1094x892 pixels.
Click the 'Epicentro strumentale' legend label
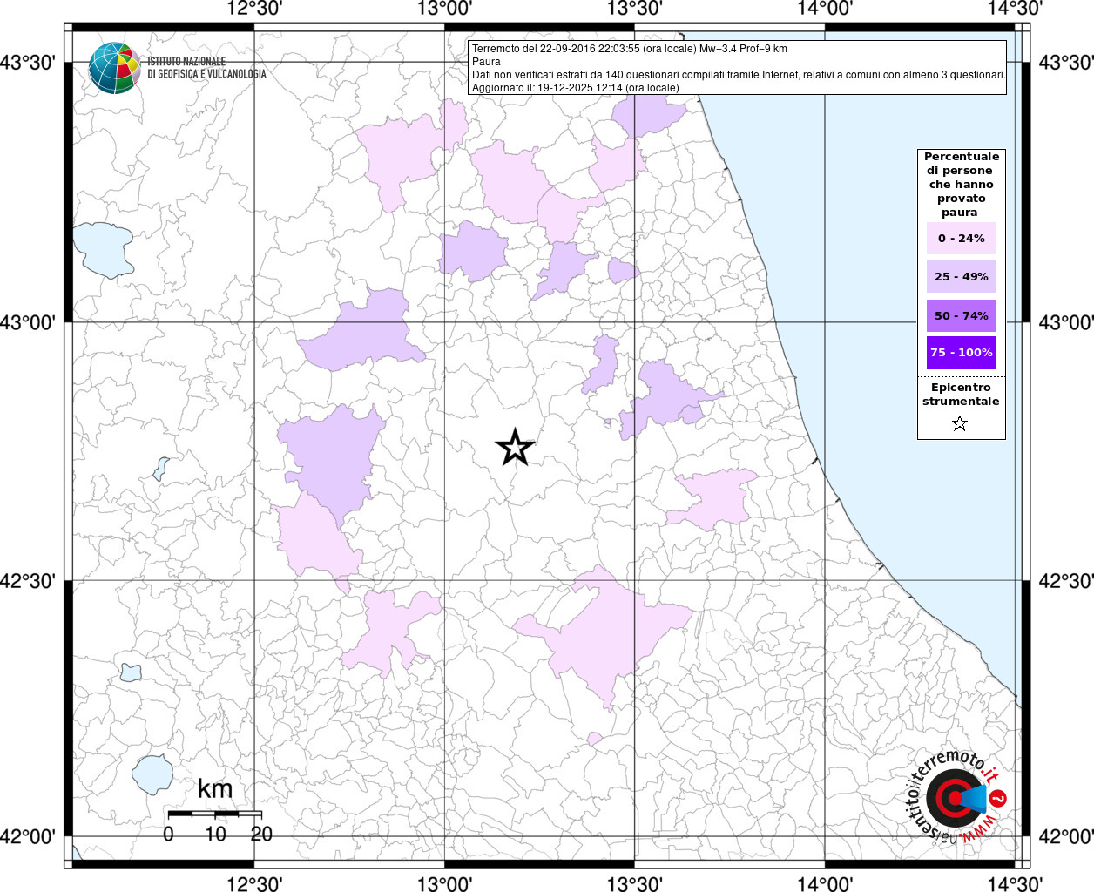961,395
